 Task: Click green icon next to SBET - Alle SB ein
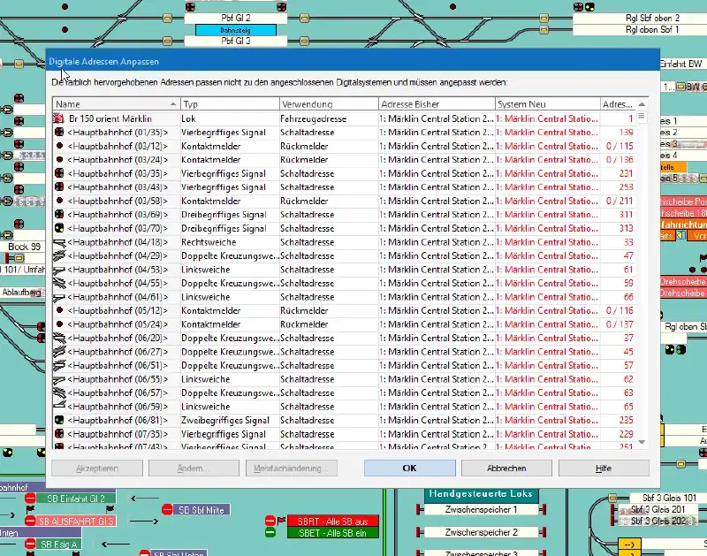tap(270, 532)
